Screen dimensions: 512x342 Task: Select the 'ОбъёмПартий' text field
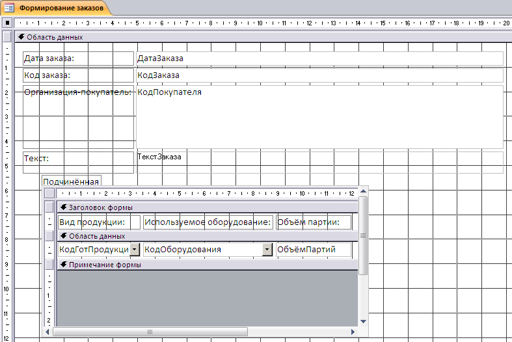(314, 250)
